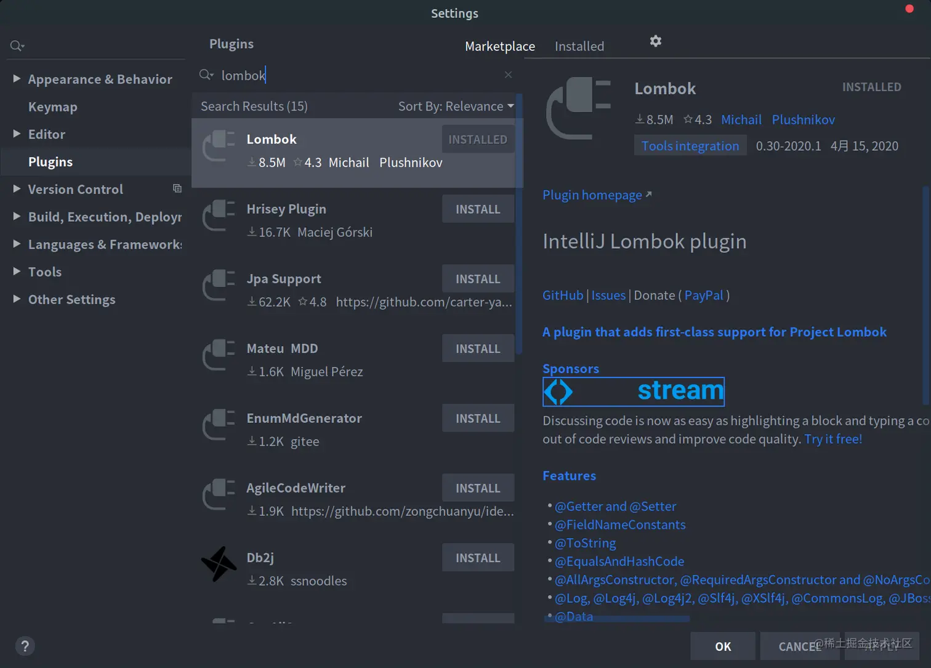Switch to the Installed tab
The height and width of the screenshot is (668, 931).
[579, 46]
